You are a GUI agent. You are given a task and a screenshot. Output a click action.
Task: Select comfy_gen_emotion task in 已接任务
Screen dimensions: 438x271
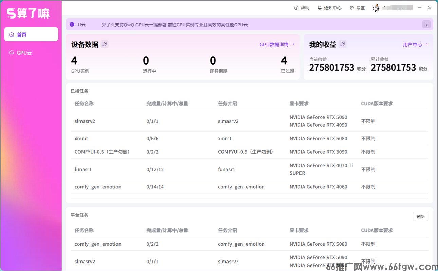[98, 187]
